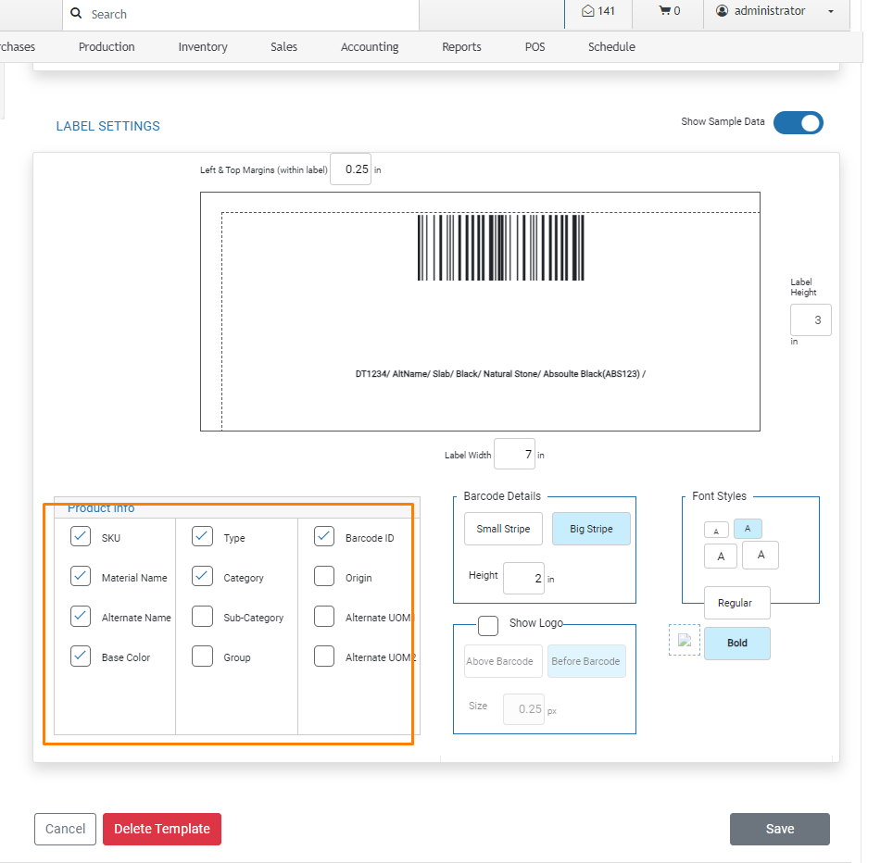Select the medium font size A

click(721, 557)
